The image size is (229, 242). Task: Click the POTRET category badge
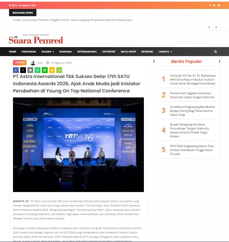(x=20, y=63)
